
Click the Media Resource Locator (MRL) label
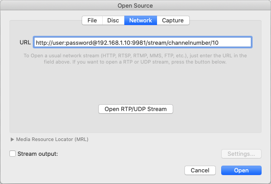[52, 139]
